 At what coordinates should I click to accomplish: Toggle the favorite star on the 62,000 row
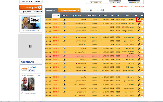click(x=142, y=56)
